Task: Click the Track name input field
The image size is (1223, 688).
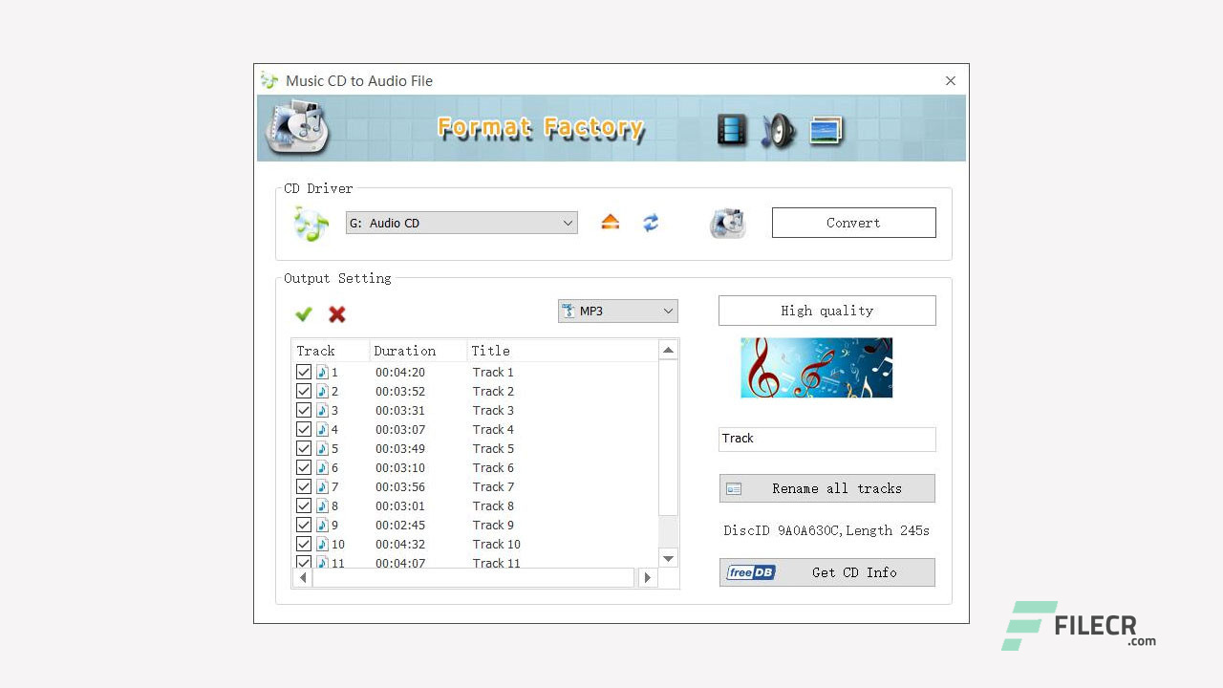Action: (x=827, y=440)
